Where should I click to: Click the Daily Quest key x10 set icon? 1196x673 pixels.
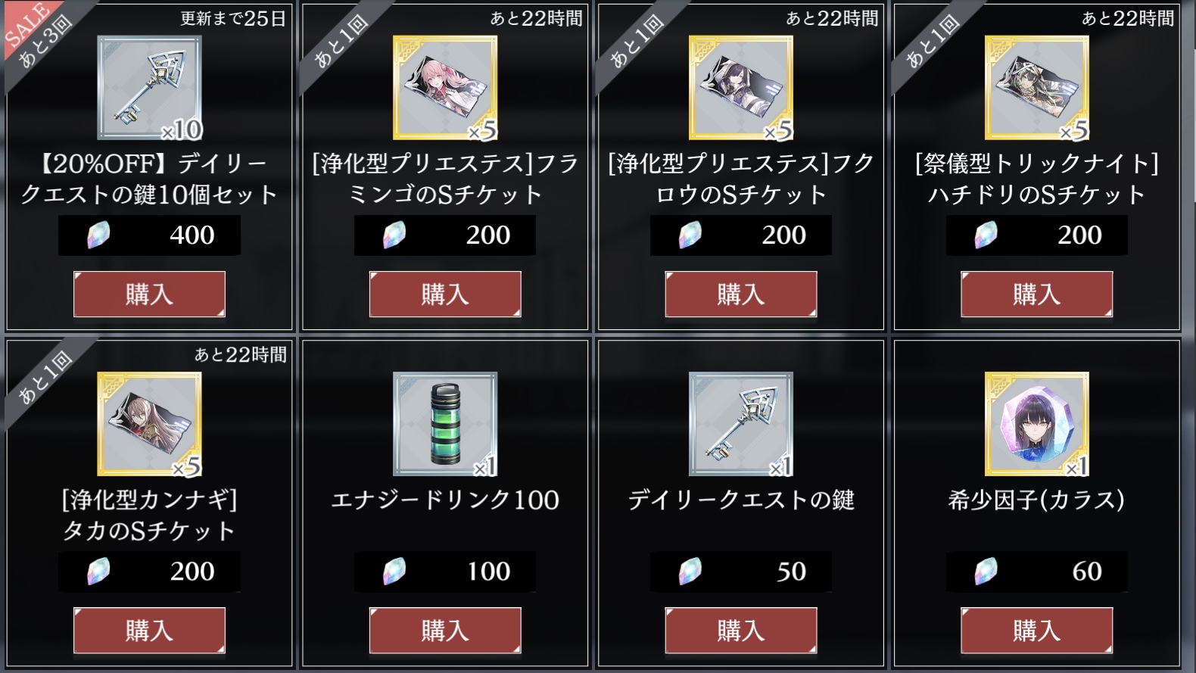click(x=150, y=88)
